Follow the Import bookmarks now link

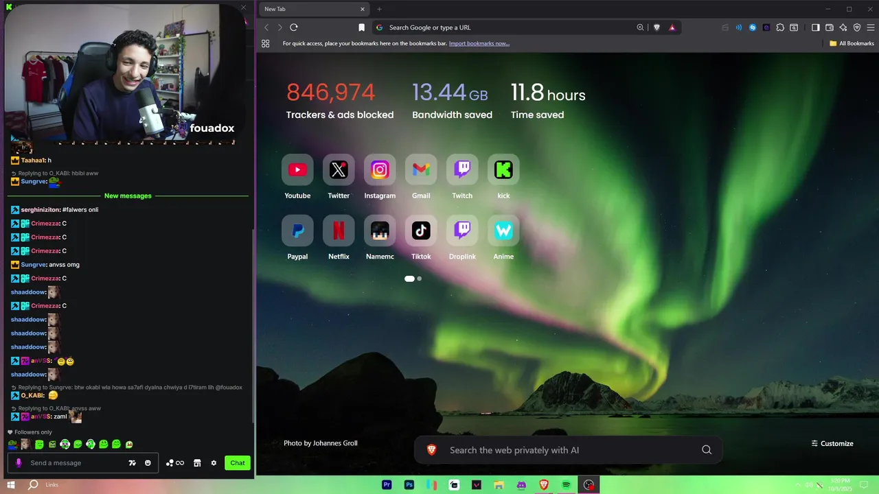pyautogui.click(x=479, y=43)
